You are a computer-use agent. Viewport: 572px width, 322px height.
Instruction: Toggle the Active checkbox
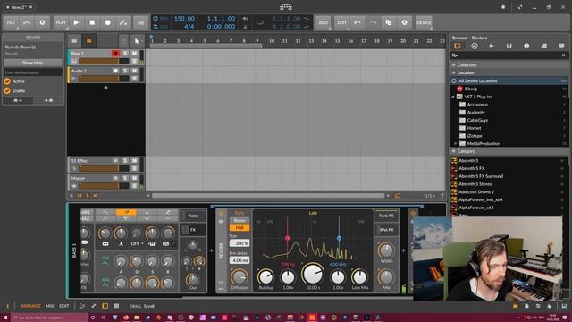point(7,81)
